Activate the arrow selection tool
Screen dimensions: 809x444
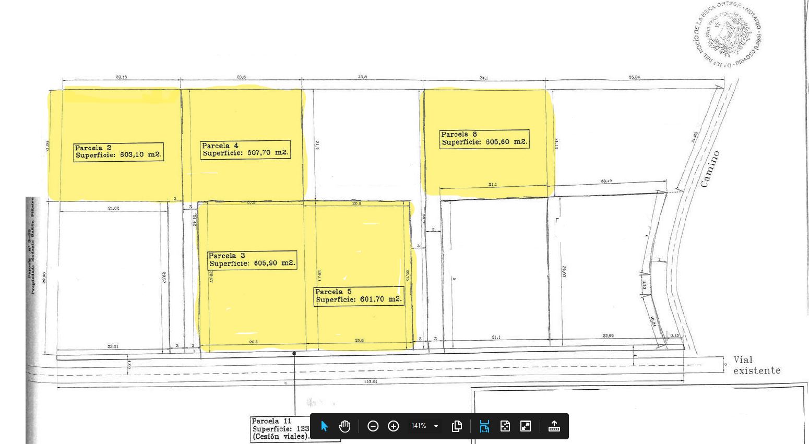pos(324,426)
